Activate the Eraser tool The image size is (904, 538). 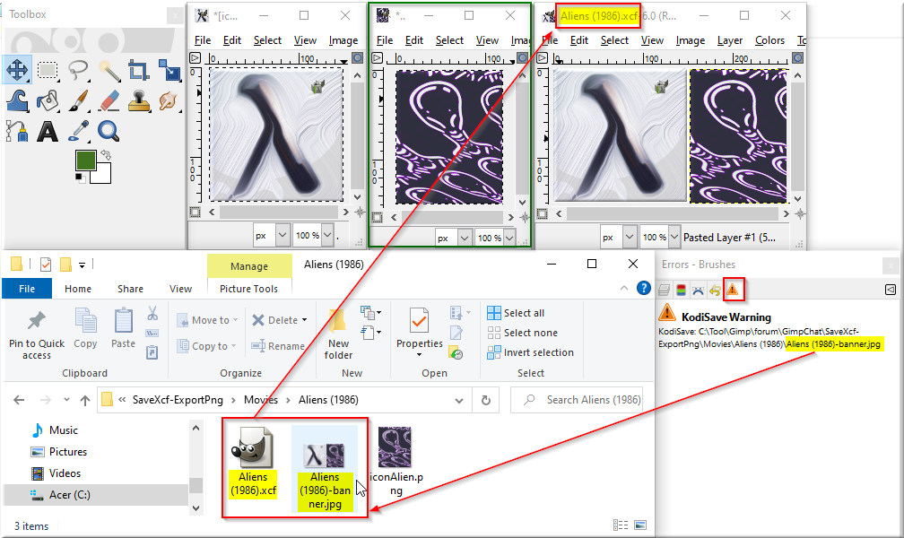109,101
